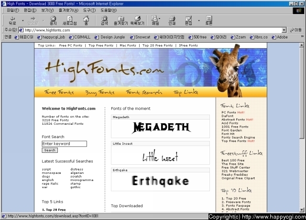Open the Back button history dropdown arrow
This screenshot has width=306, height=220.
(22, 20)
